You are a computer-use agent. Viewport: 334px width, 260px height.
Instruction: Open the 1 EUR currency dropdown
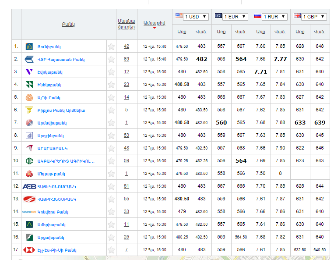point(235,17)
